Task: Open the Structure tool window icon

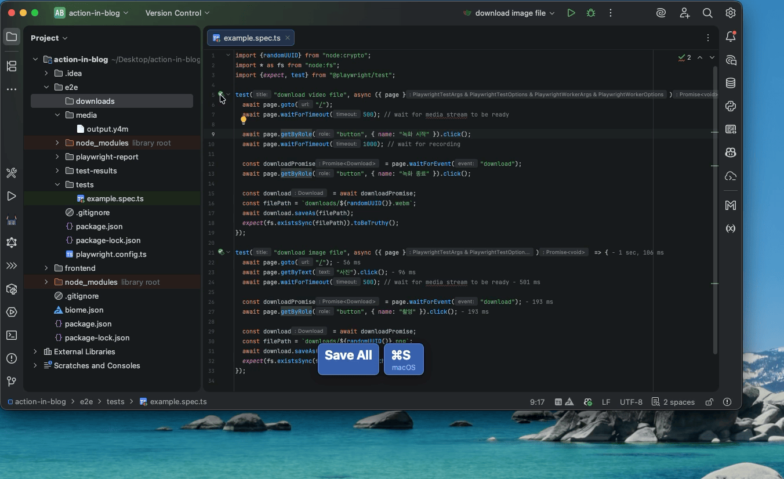Action: 12,66
